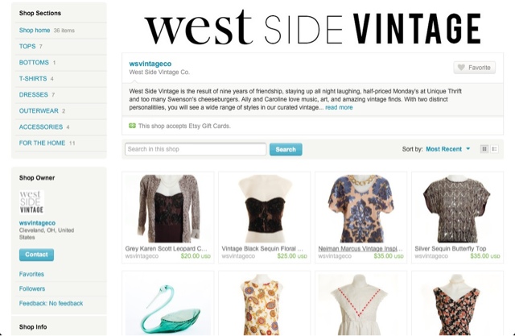
Task: Open the DRESSES shop section
Action: 34,95
